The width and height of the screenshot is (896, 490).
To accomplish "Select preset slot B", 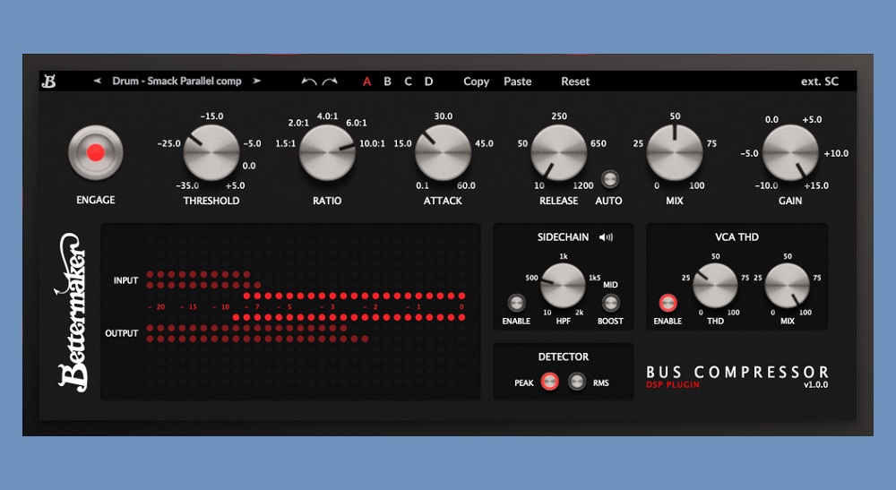I will click(387, 82).
